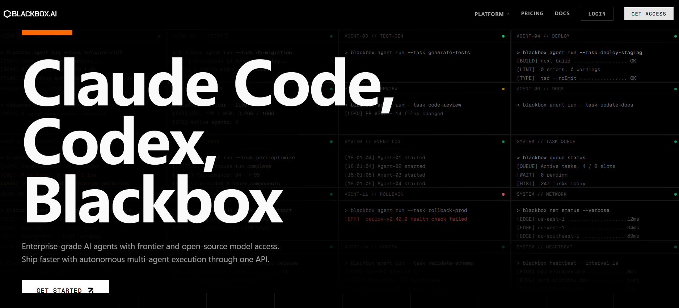Click the BLACKBOX.AI wordmark text
Screen dimensions: 679x308
[x=34, y=14]
